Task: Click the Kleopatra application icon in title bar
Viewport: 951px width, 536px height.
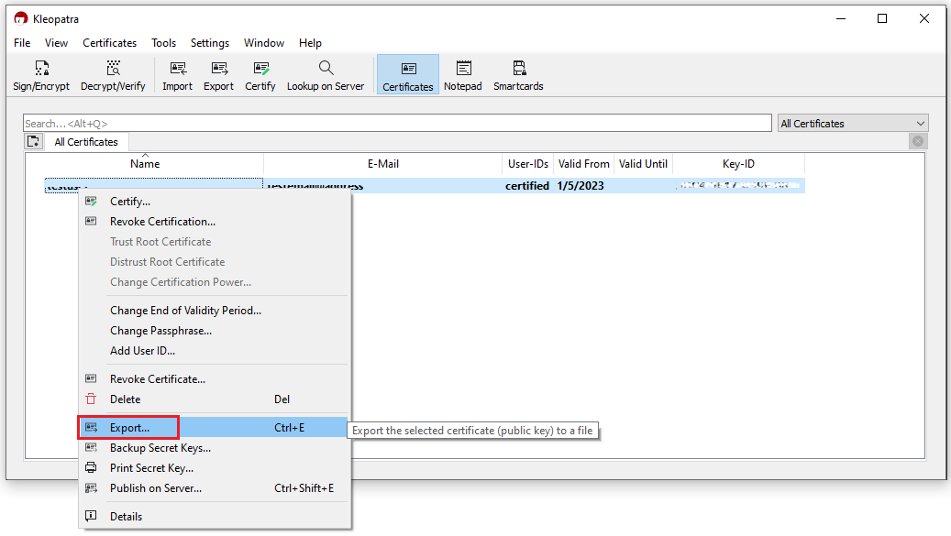Action: click(20, 18)
